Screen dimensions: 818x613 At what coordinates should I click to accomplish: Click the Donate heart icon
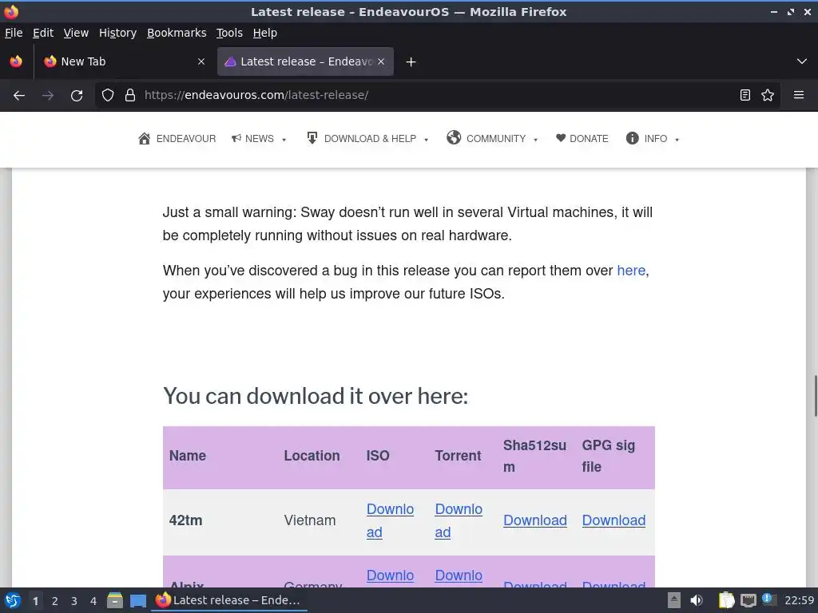click(x=560, y=137)
